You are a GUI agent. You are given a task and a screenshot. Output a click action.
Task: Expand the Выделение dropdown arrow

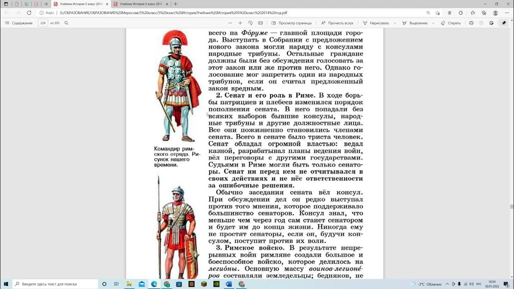coord(433,23)
